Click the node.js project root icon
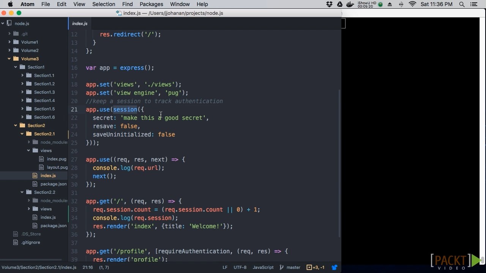The width and height of the screenshot is (486, 273). tap(9, 24)
